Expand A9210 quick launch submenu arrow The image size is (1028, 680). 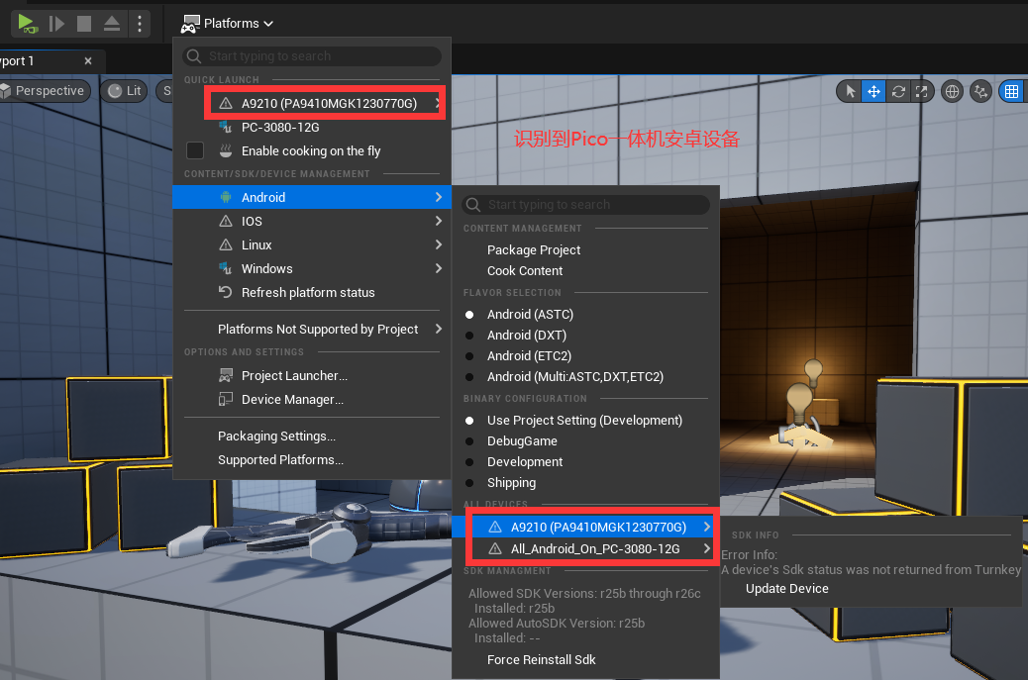tap(438, 103)
